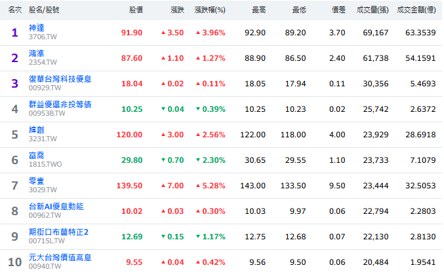Open the 零壹 stock link
Viewport: 444px width, 274px height.
coord(37,180)
